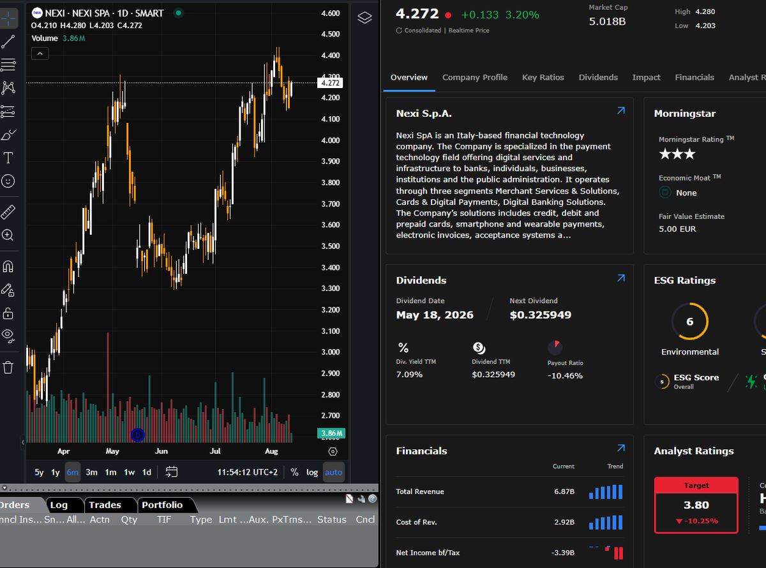
Task: Open the Portfolio tab
Action: [162, 505]
